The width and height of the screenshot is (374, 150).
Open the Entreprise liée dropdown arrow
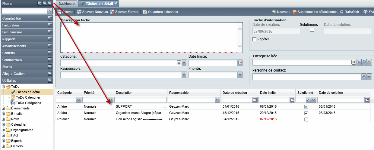point(369,62)
